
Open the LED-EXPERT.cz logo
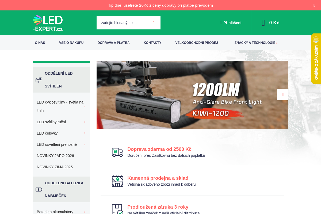click(x=48, y=23)
